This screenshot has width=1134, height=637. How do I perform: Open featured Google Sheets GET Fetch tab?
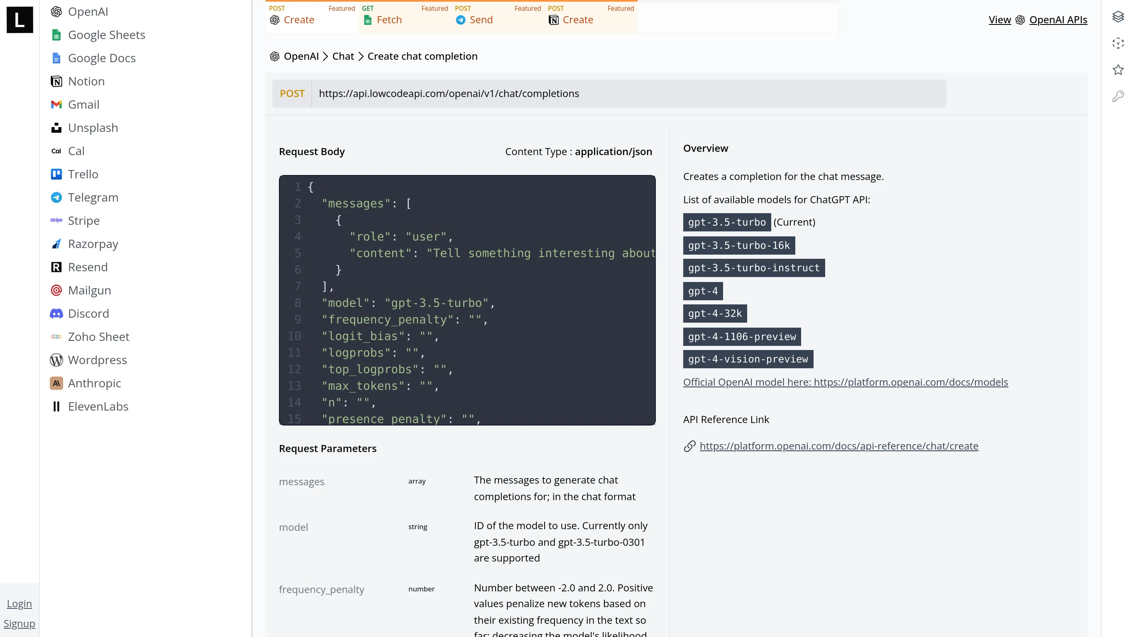pos(405,16)
